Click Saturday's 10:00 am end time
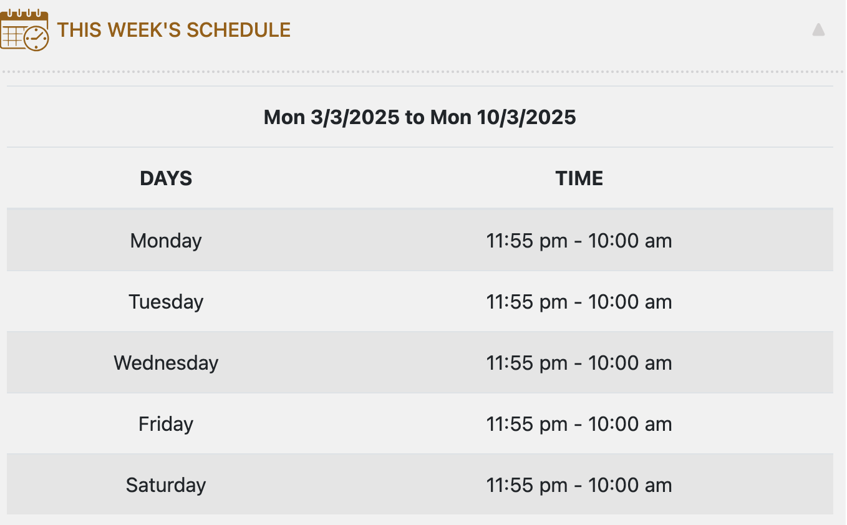 coord(630,485)
